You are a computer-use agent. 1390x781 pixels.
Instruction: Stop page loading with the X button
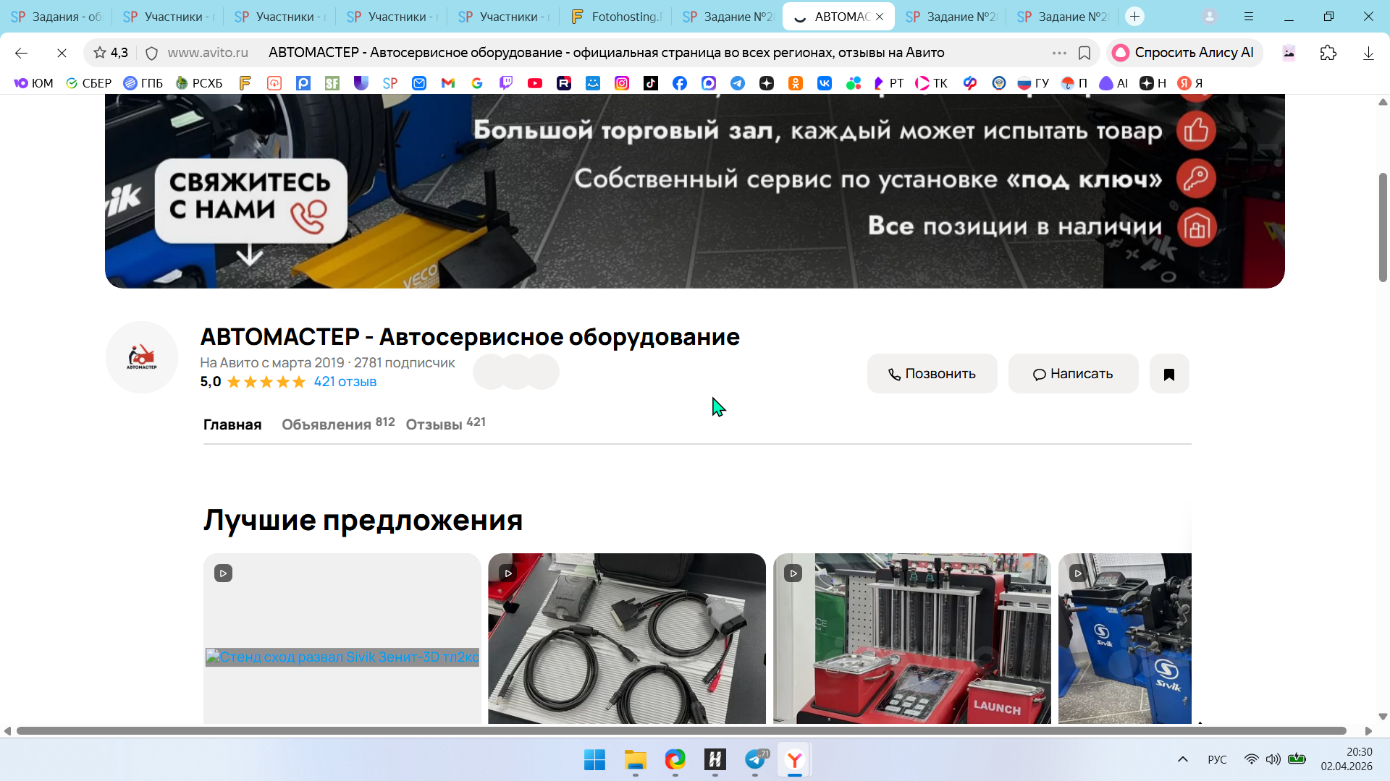click(x=62, y=53)
